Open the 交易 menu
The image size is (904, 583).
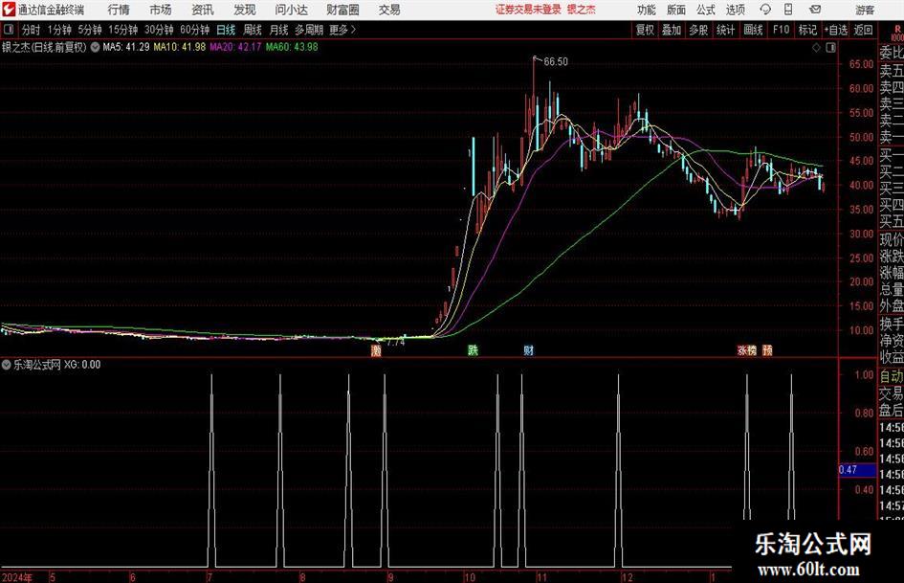click(389, 10)
